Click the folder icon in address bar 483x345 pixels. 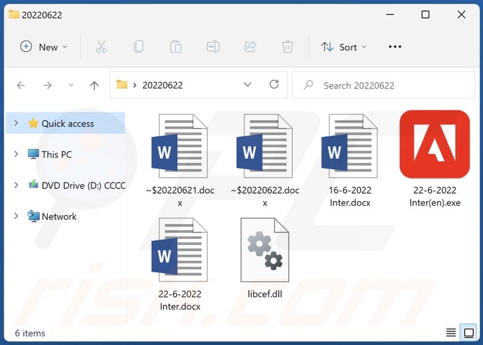(x=122, y=84)
